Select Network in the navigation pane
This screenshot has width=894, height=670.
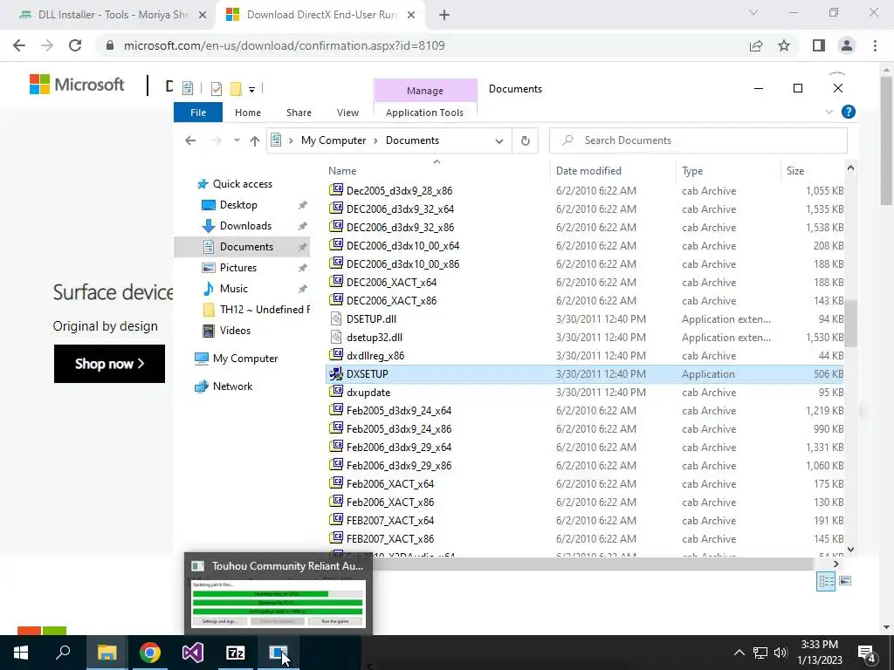coord(232,386)
